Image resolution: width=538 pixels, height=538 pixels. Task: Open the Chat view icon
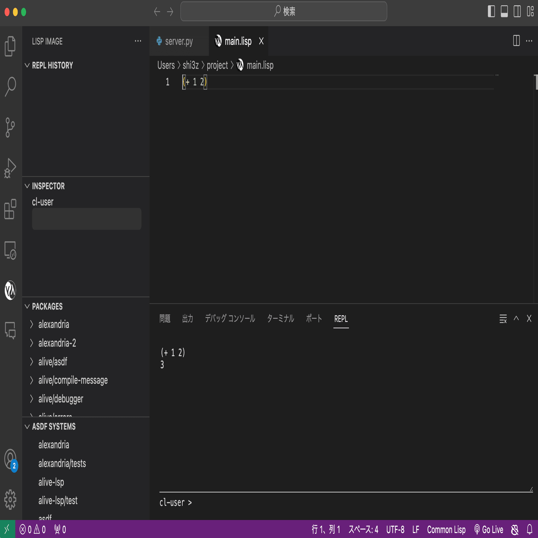10,331
